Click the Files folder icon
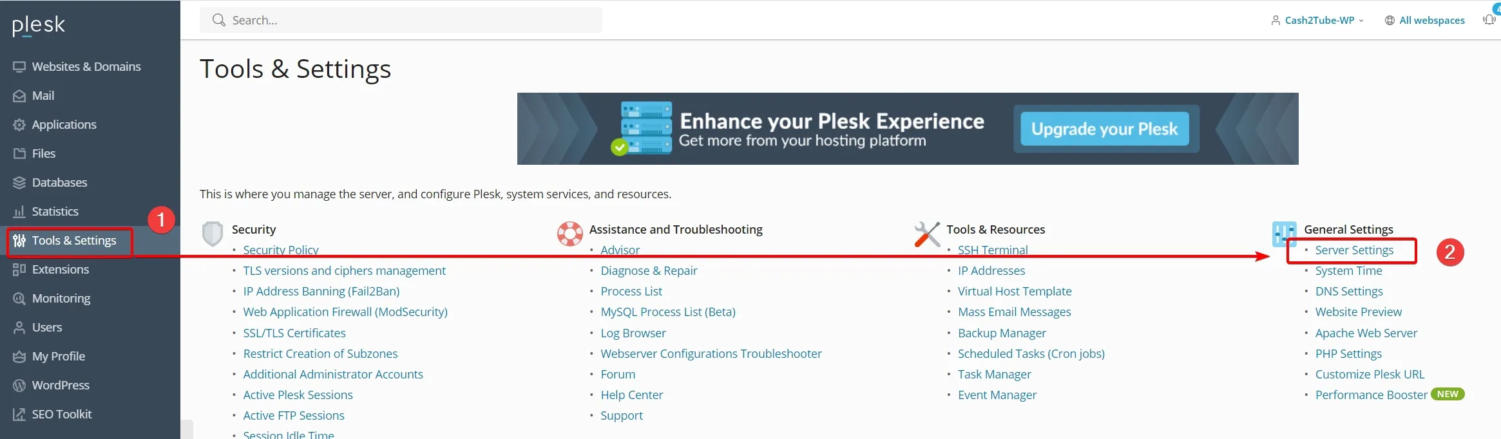This screenshot has height=439, width=1501. coord(19,154)
